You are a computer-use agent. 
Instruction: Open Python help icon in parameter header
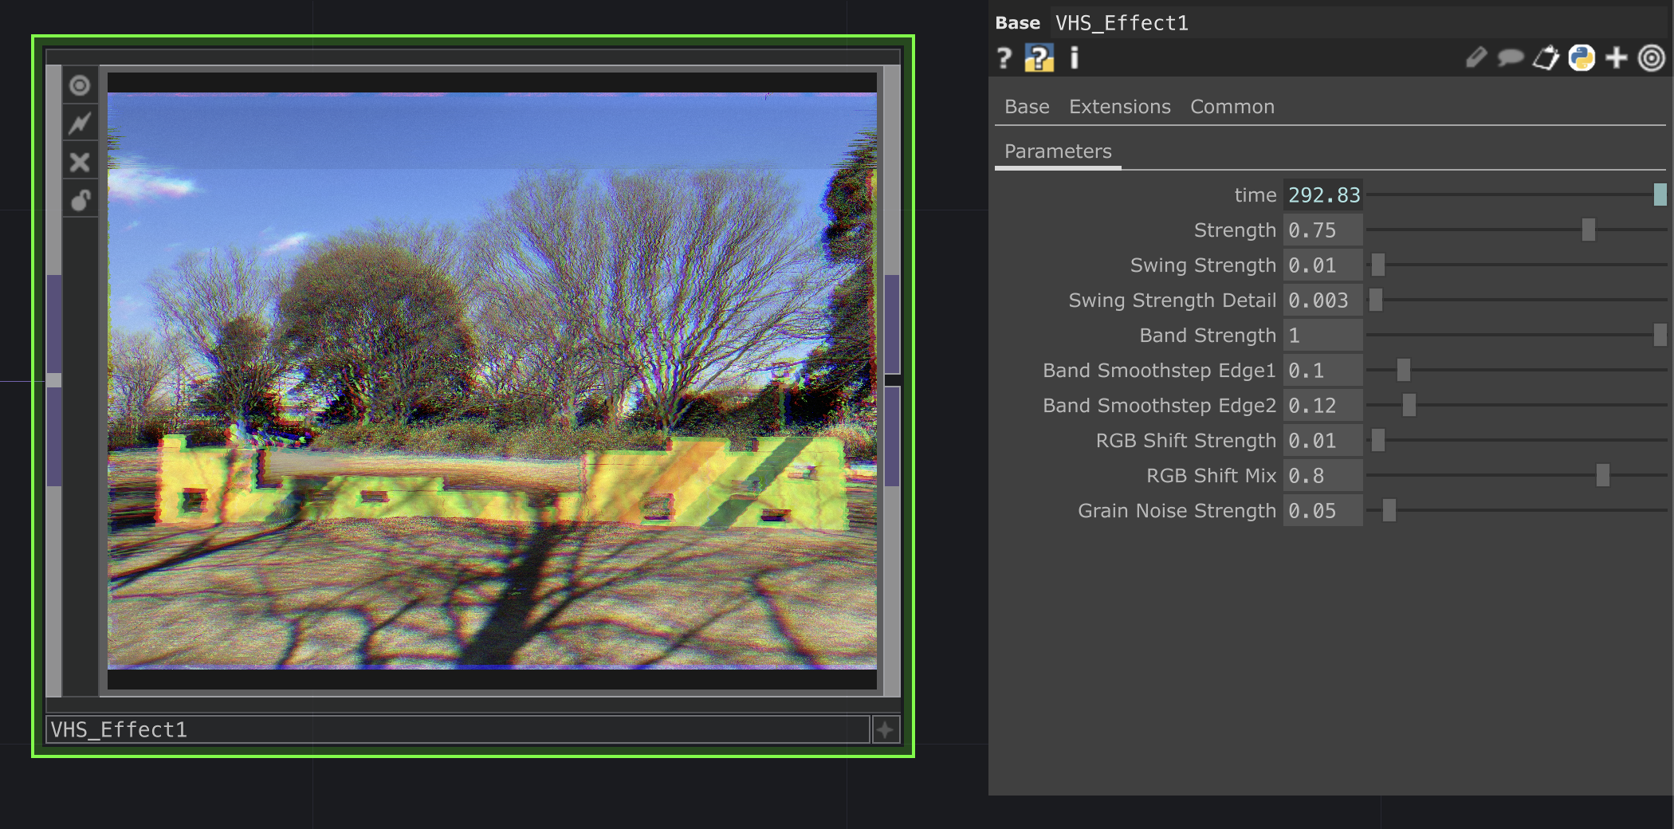tap(1039, 58)
